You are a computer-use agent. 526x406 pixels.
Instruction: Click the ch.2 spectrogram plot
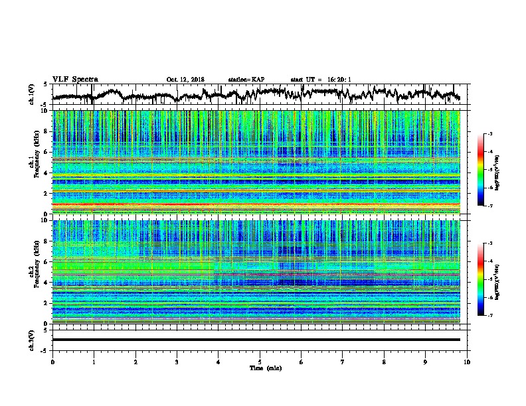point(256,272)
